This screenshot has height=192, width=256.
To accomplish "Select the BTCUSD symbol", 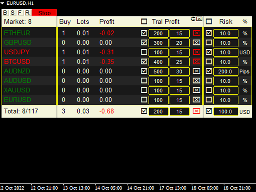I will (17, 62).
